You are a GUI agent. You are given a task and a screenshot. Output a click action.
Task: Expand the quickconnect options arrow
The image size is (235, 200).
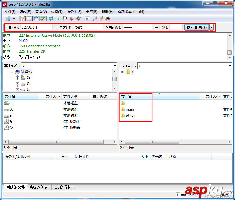point(211,27)
